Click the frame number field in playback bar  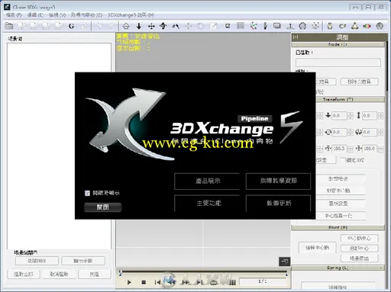(x=263, y=281)
